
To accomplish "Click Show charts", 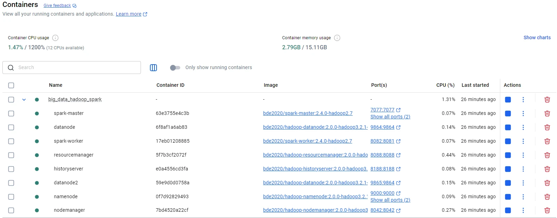I will (537, 37).
